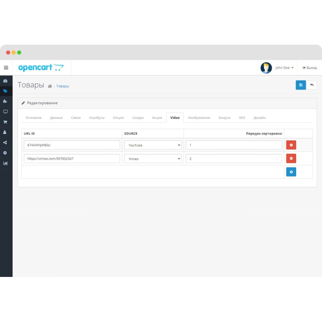Switch to the SEO tab
The image size is (322, 322).
pyautogui.click(x=242, y=118)
